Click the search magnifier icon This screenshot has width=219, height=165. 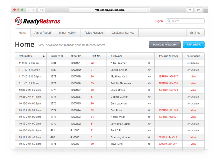pos(169,21)
